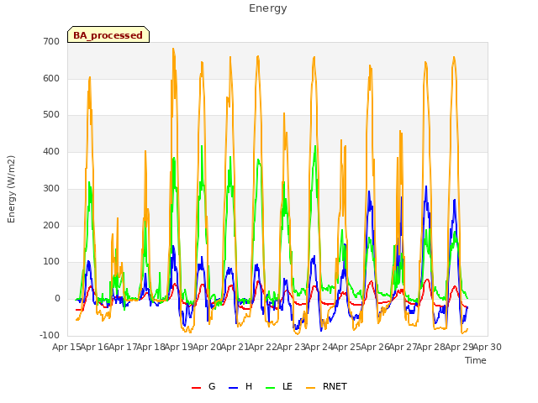Viewport: 538px width, 403px height.
Task: Click the 0 y-axis tick label
Action: [57, 299]
